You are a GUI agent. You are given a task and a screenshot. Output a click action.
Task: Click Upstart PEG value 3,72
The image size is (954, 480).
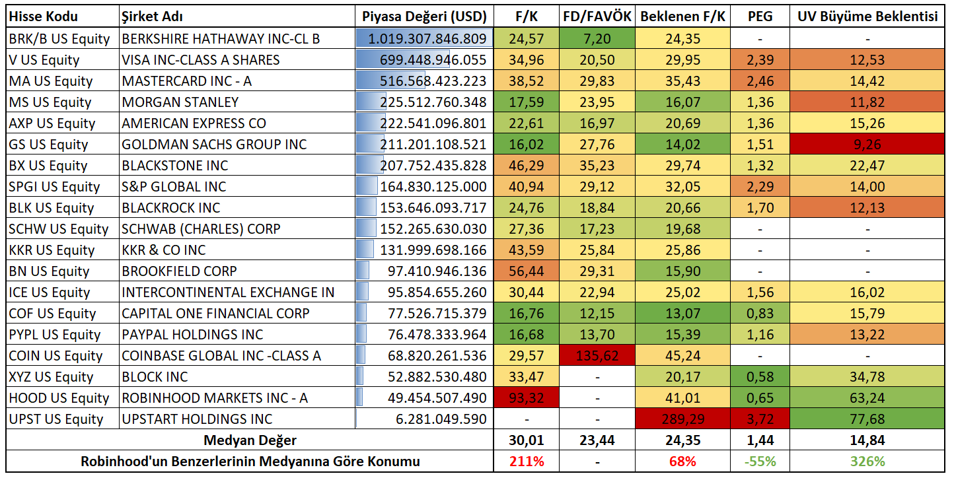tap(760, 419)
